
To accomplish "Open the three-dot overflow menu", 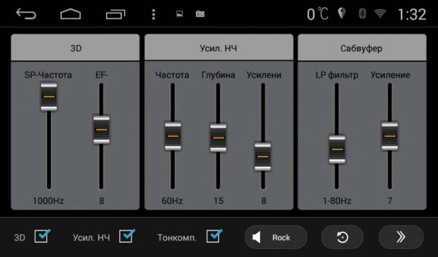I will (x=153, y=14).
